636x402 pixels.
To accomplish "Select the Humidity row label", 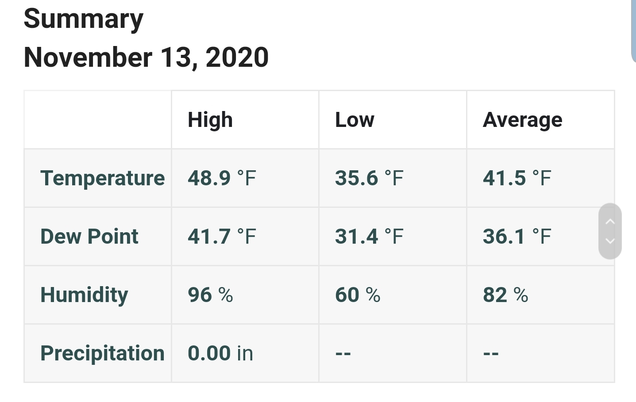I will coord(84,295).
